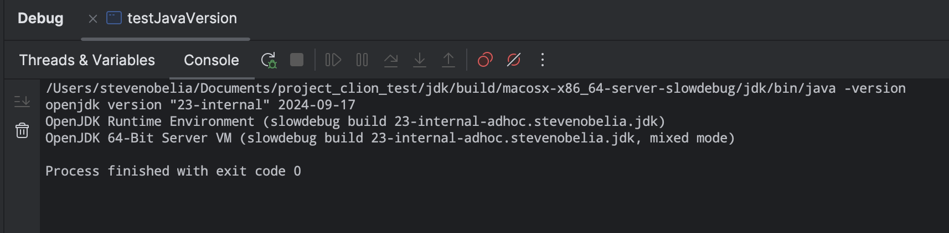Click the Step Over icon
This screenshot has height=233, width=949.
(391, 60)
